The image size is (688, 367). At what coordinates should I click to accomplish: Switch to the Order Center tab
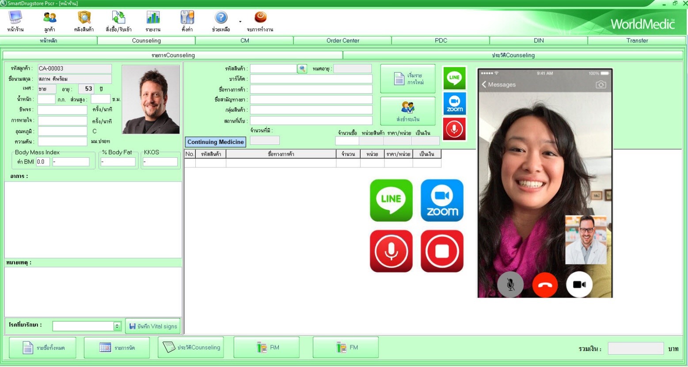coord(342,41)
